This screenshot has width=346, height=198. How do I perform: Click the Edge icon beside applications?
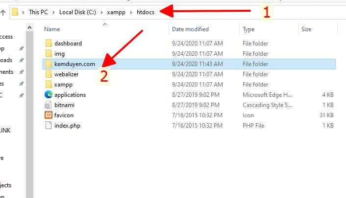coord(49,95)
